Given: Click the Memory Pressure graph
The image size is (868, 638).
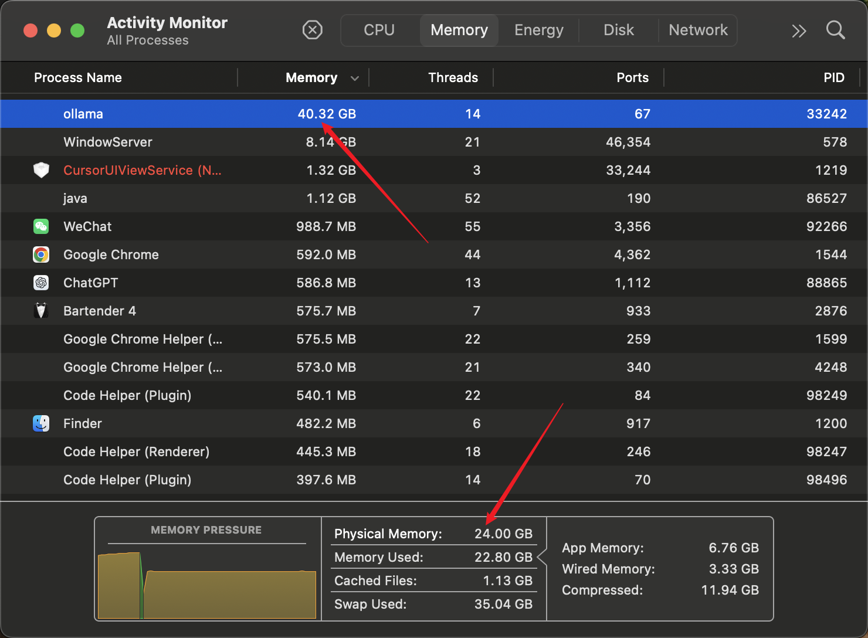Looking at the screenshot, I should [207, 585].
